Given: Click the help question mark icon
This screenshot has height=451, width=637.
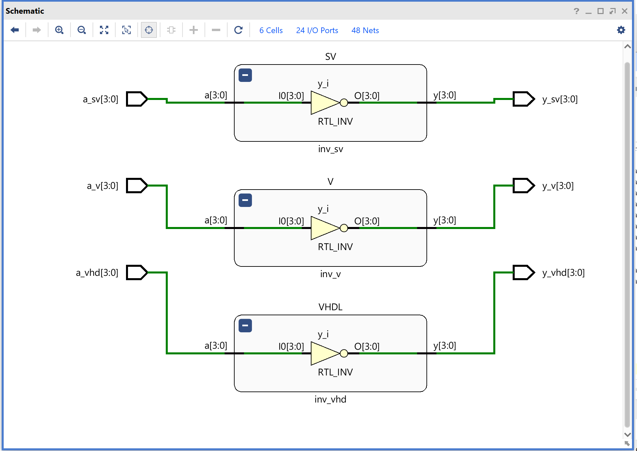Looking at the screenshot, I should click(x=576, y=11).
